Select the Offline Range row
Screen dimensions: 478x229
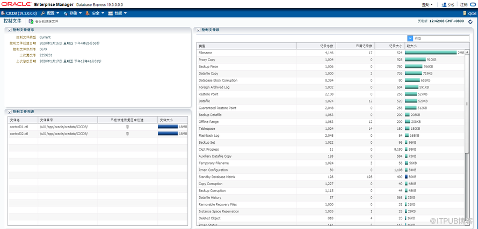coord(331,122)
